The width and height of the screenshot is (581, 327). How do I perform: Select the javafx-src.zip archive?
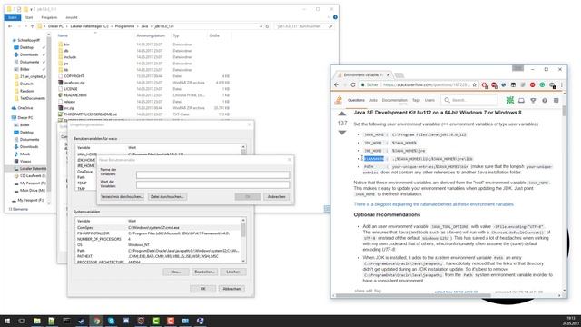pyautogui.click(x=74, y=83)
